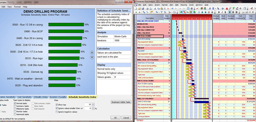Click the red checkmark toolbar icon
256x122 pixels.
(x=197, y=8)
